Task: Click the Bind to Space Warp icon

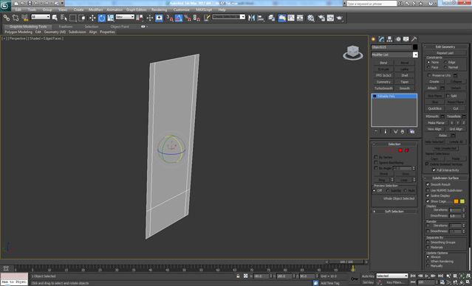Action: pos(24,18)
